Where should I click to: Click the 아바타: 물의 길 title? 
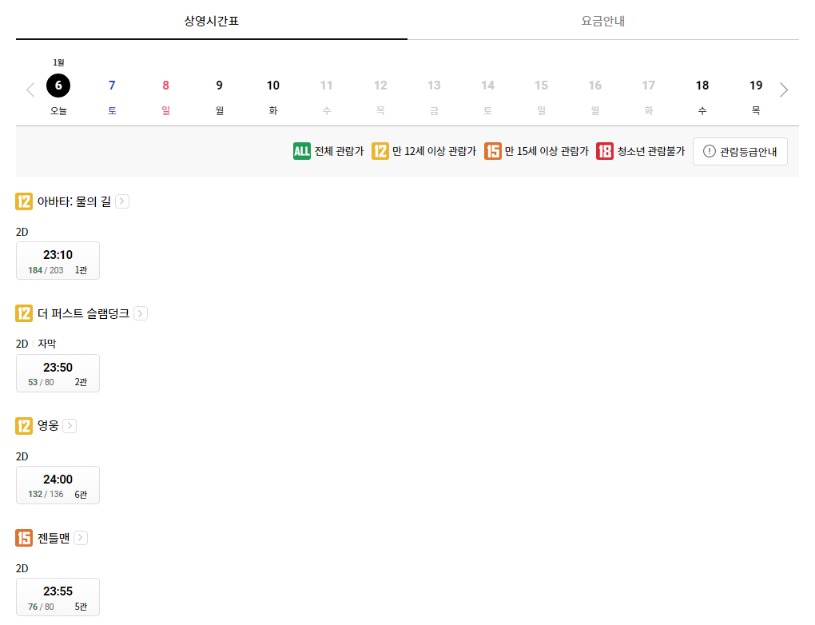(74, 201)
